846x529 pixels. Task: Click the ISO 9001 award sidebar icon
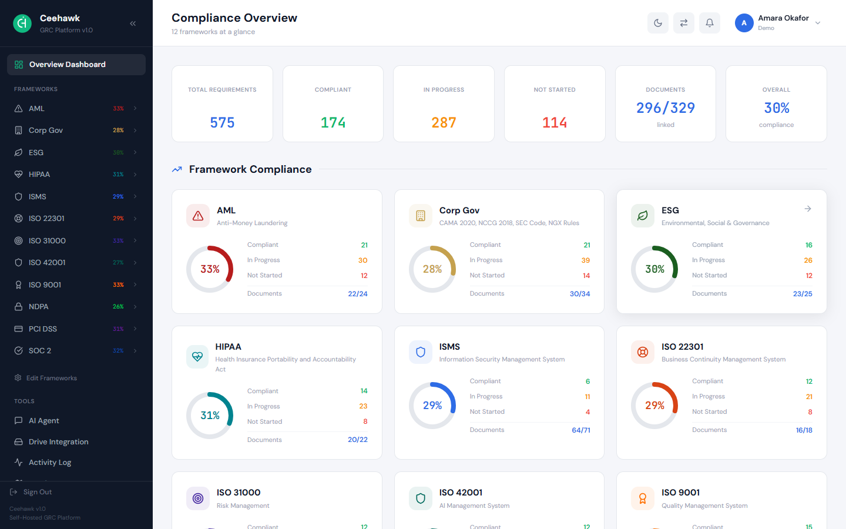[18, 285]
